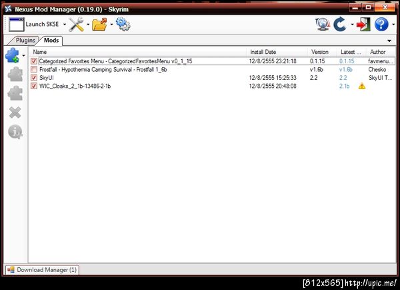The width and height of the screenshot is (400, 290).
Task: Open the settings gears icon
Action: [x=123, y=25]
